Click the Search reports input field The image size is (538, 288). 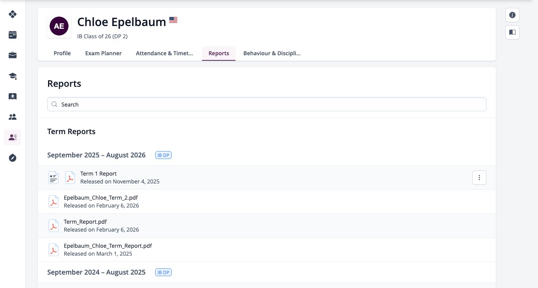pos(267,105)
